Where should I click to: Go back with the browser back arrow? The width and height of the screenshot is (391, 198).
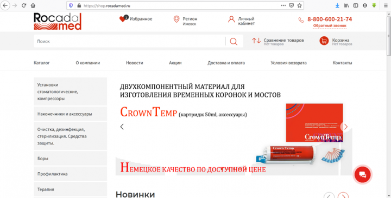[5, 5]
